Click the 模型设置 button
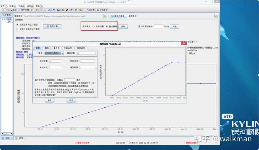This screenshot has height=150, width=259. coord(52,26)
